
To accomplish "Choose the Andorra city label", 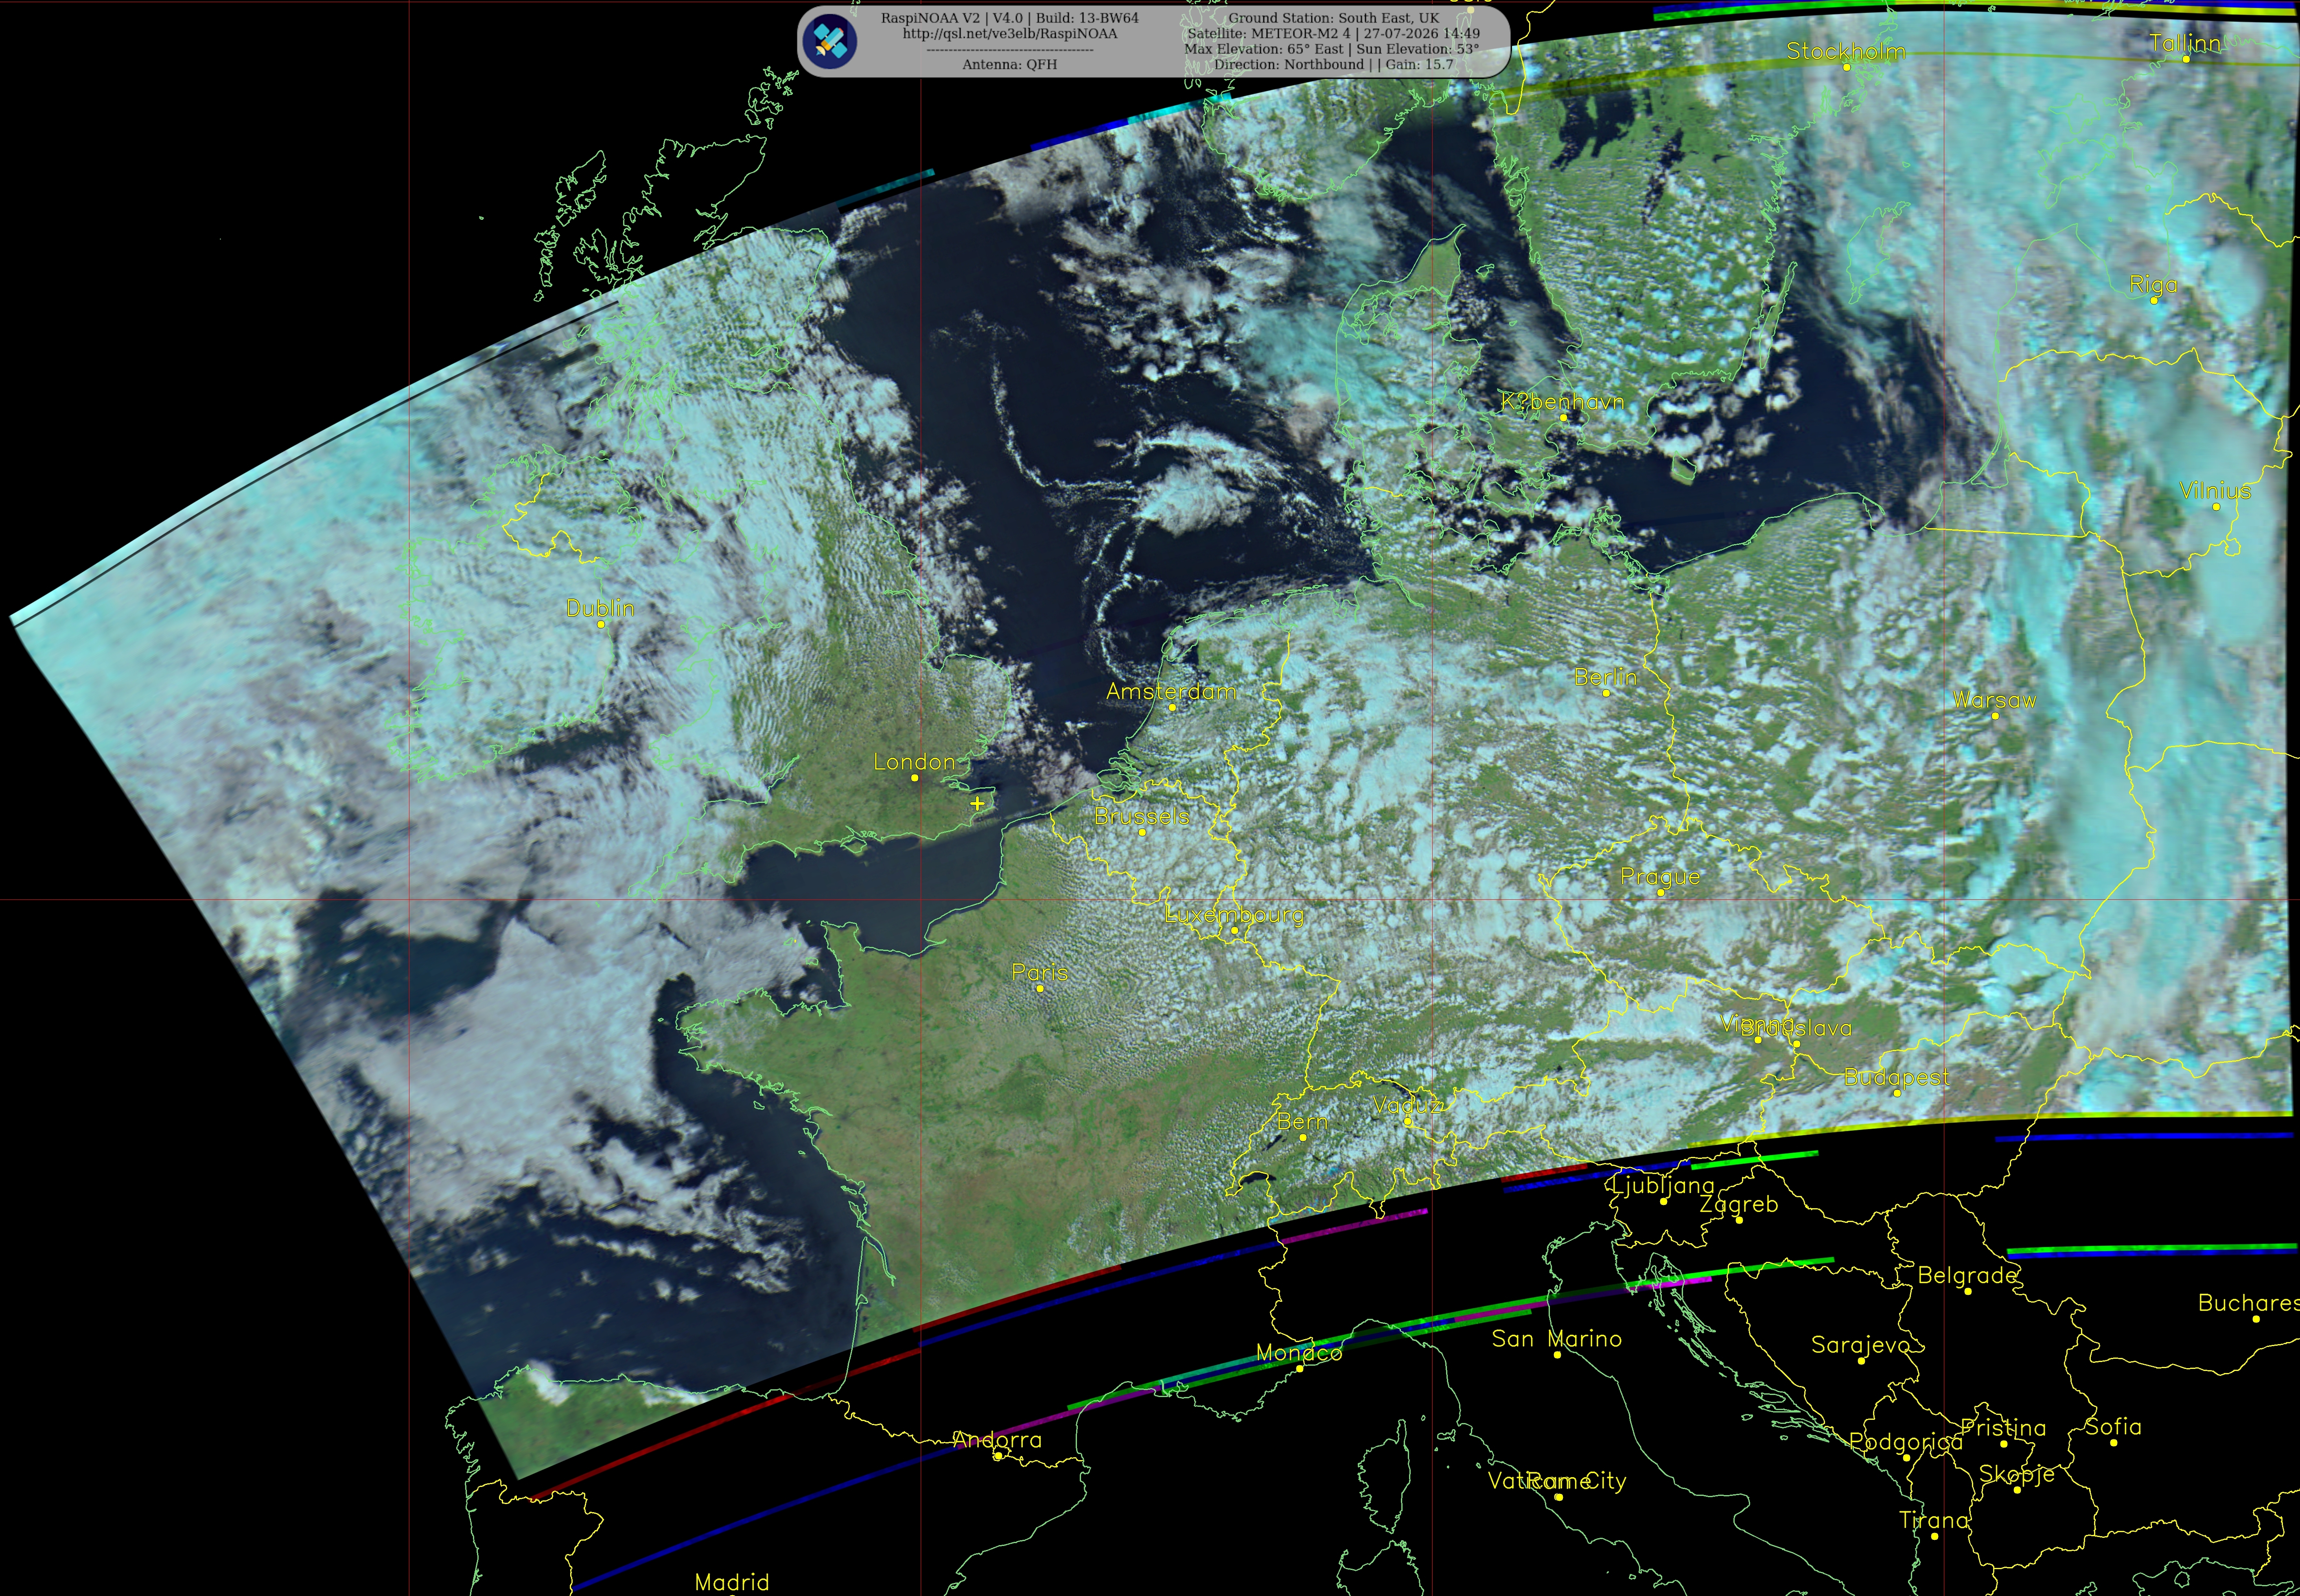I will click(x=997, y=1440).
